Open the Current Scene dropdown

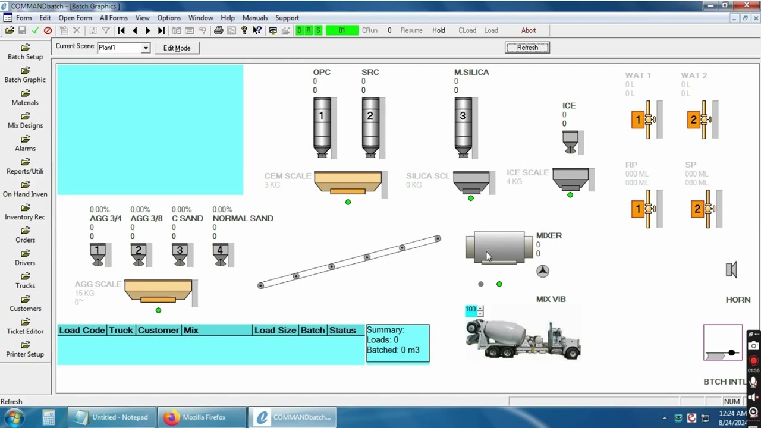(x=145, y=48)
